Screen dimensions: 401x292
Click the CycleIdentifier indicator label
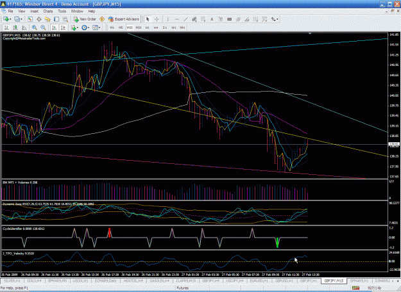coord(24,229)
